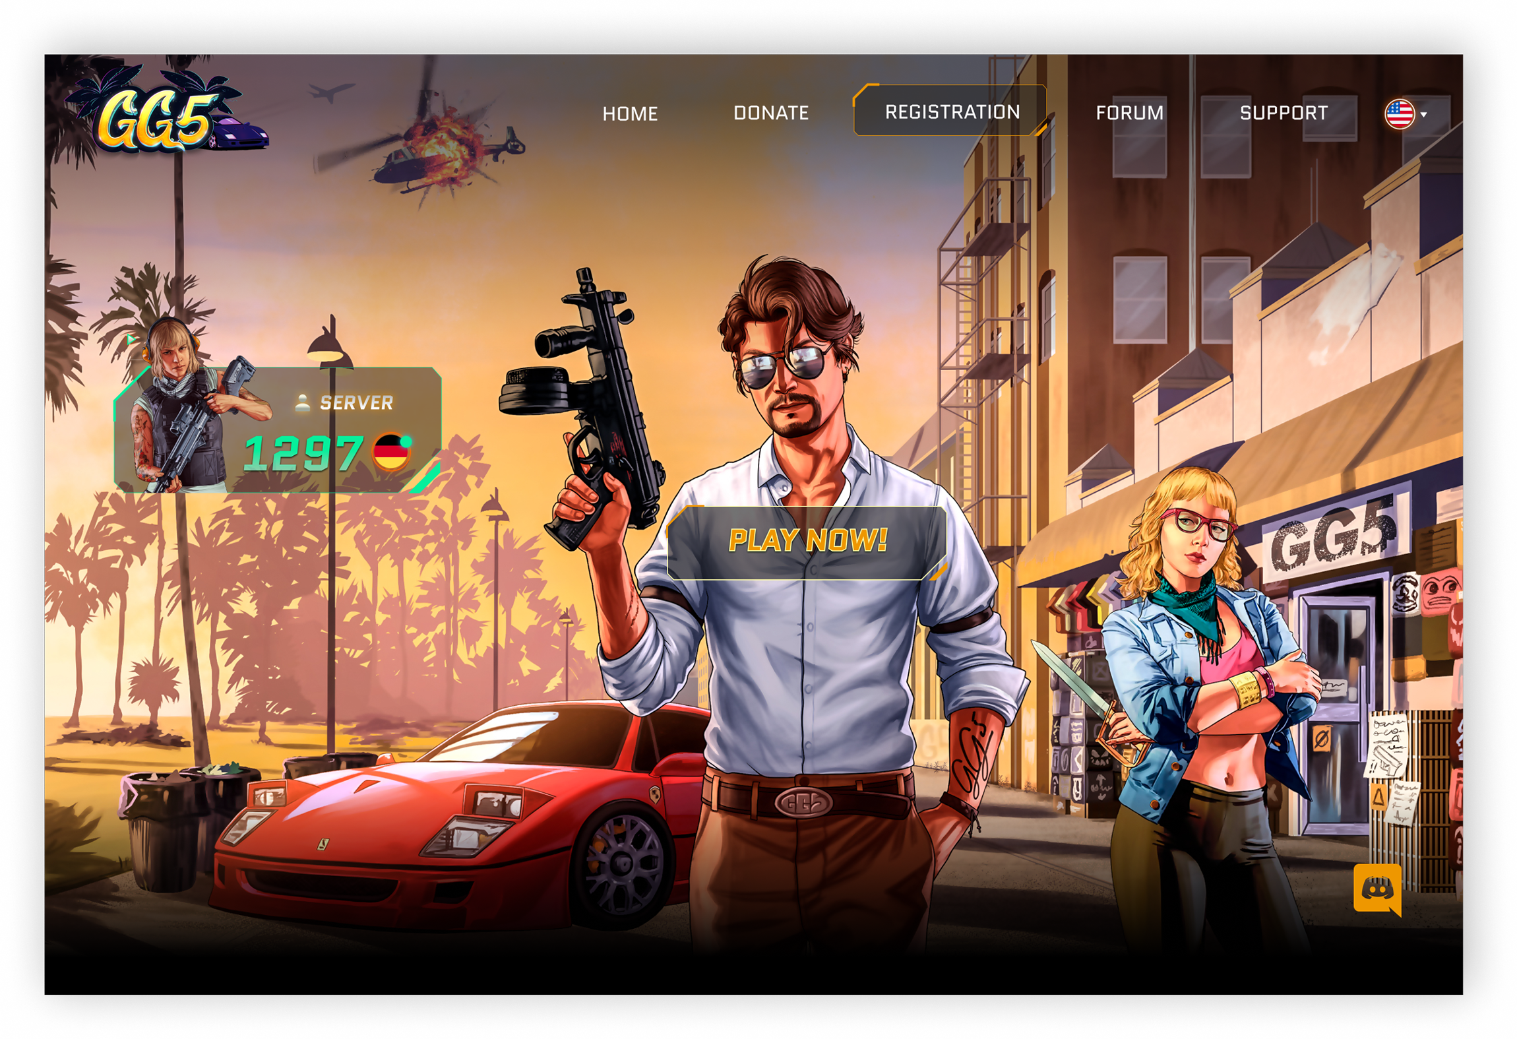Viewport: 1517px width, 1039px height.
Task: Click the green online status dot
Action: [406, 441]
